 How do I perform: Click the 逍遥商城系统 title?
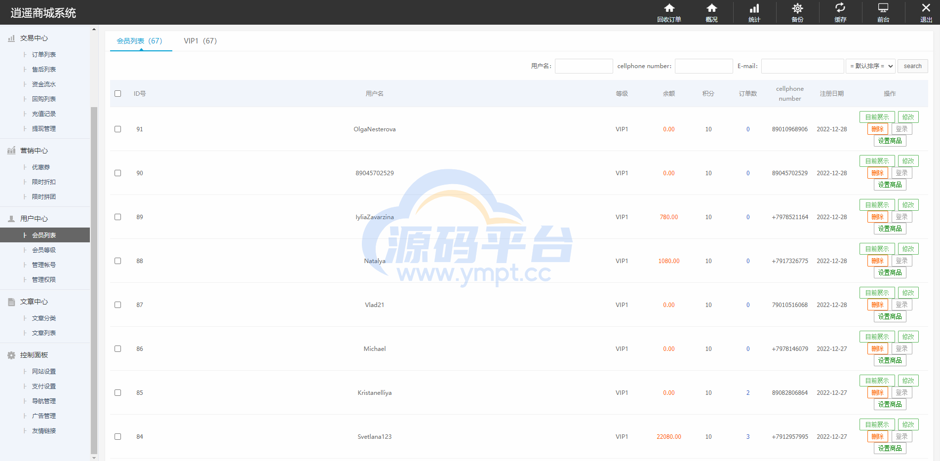click(x=43, y=13)
